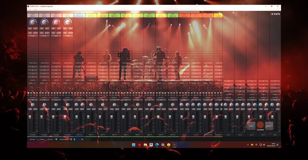Click the Settings button in the bottom bar

click(x=32, y=139)
